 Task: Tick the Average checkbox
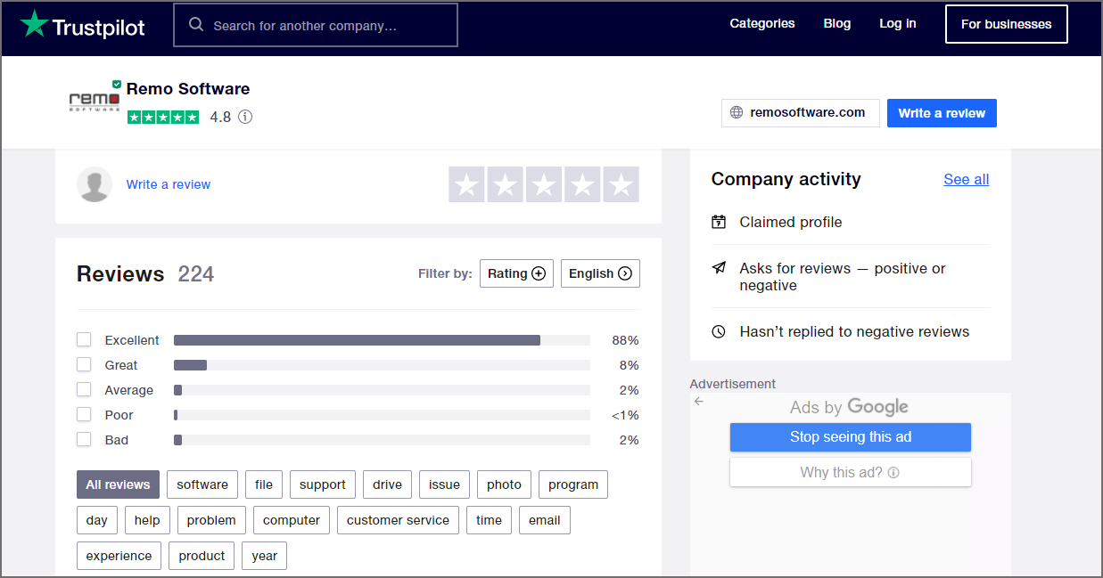coord(84,389)
